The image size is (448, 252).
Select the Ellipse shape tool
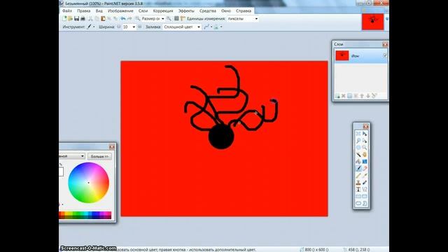(358, 204)
